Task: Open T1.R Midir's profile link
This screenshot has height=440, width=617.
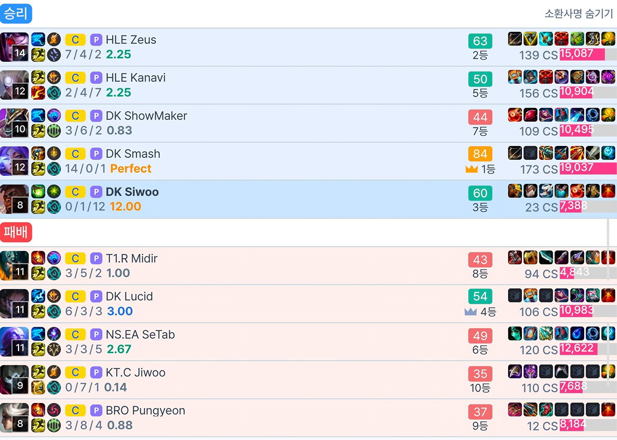Action: (131, 259)
